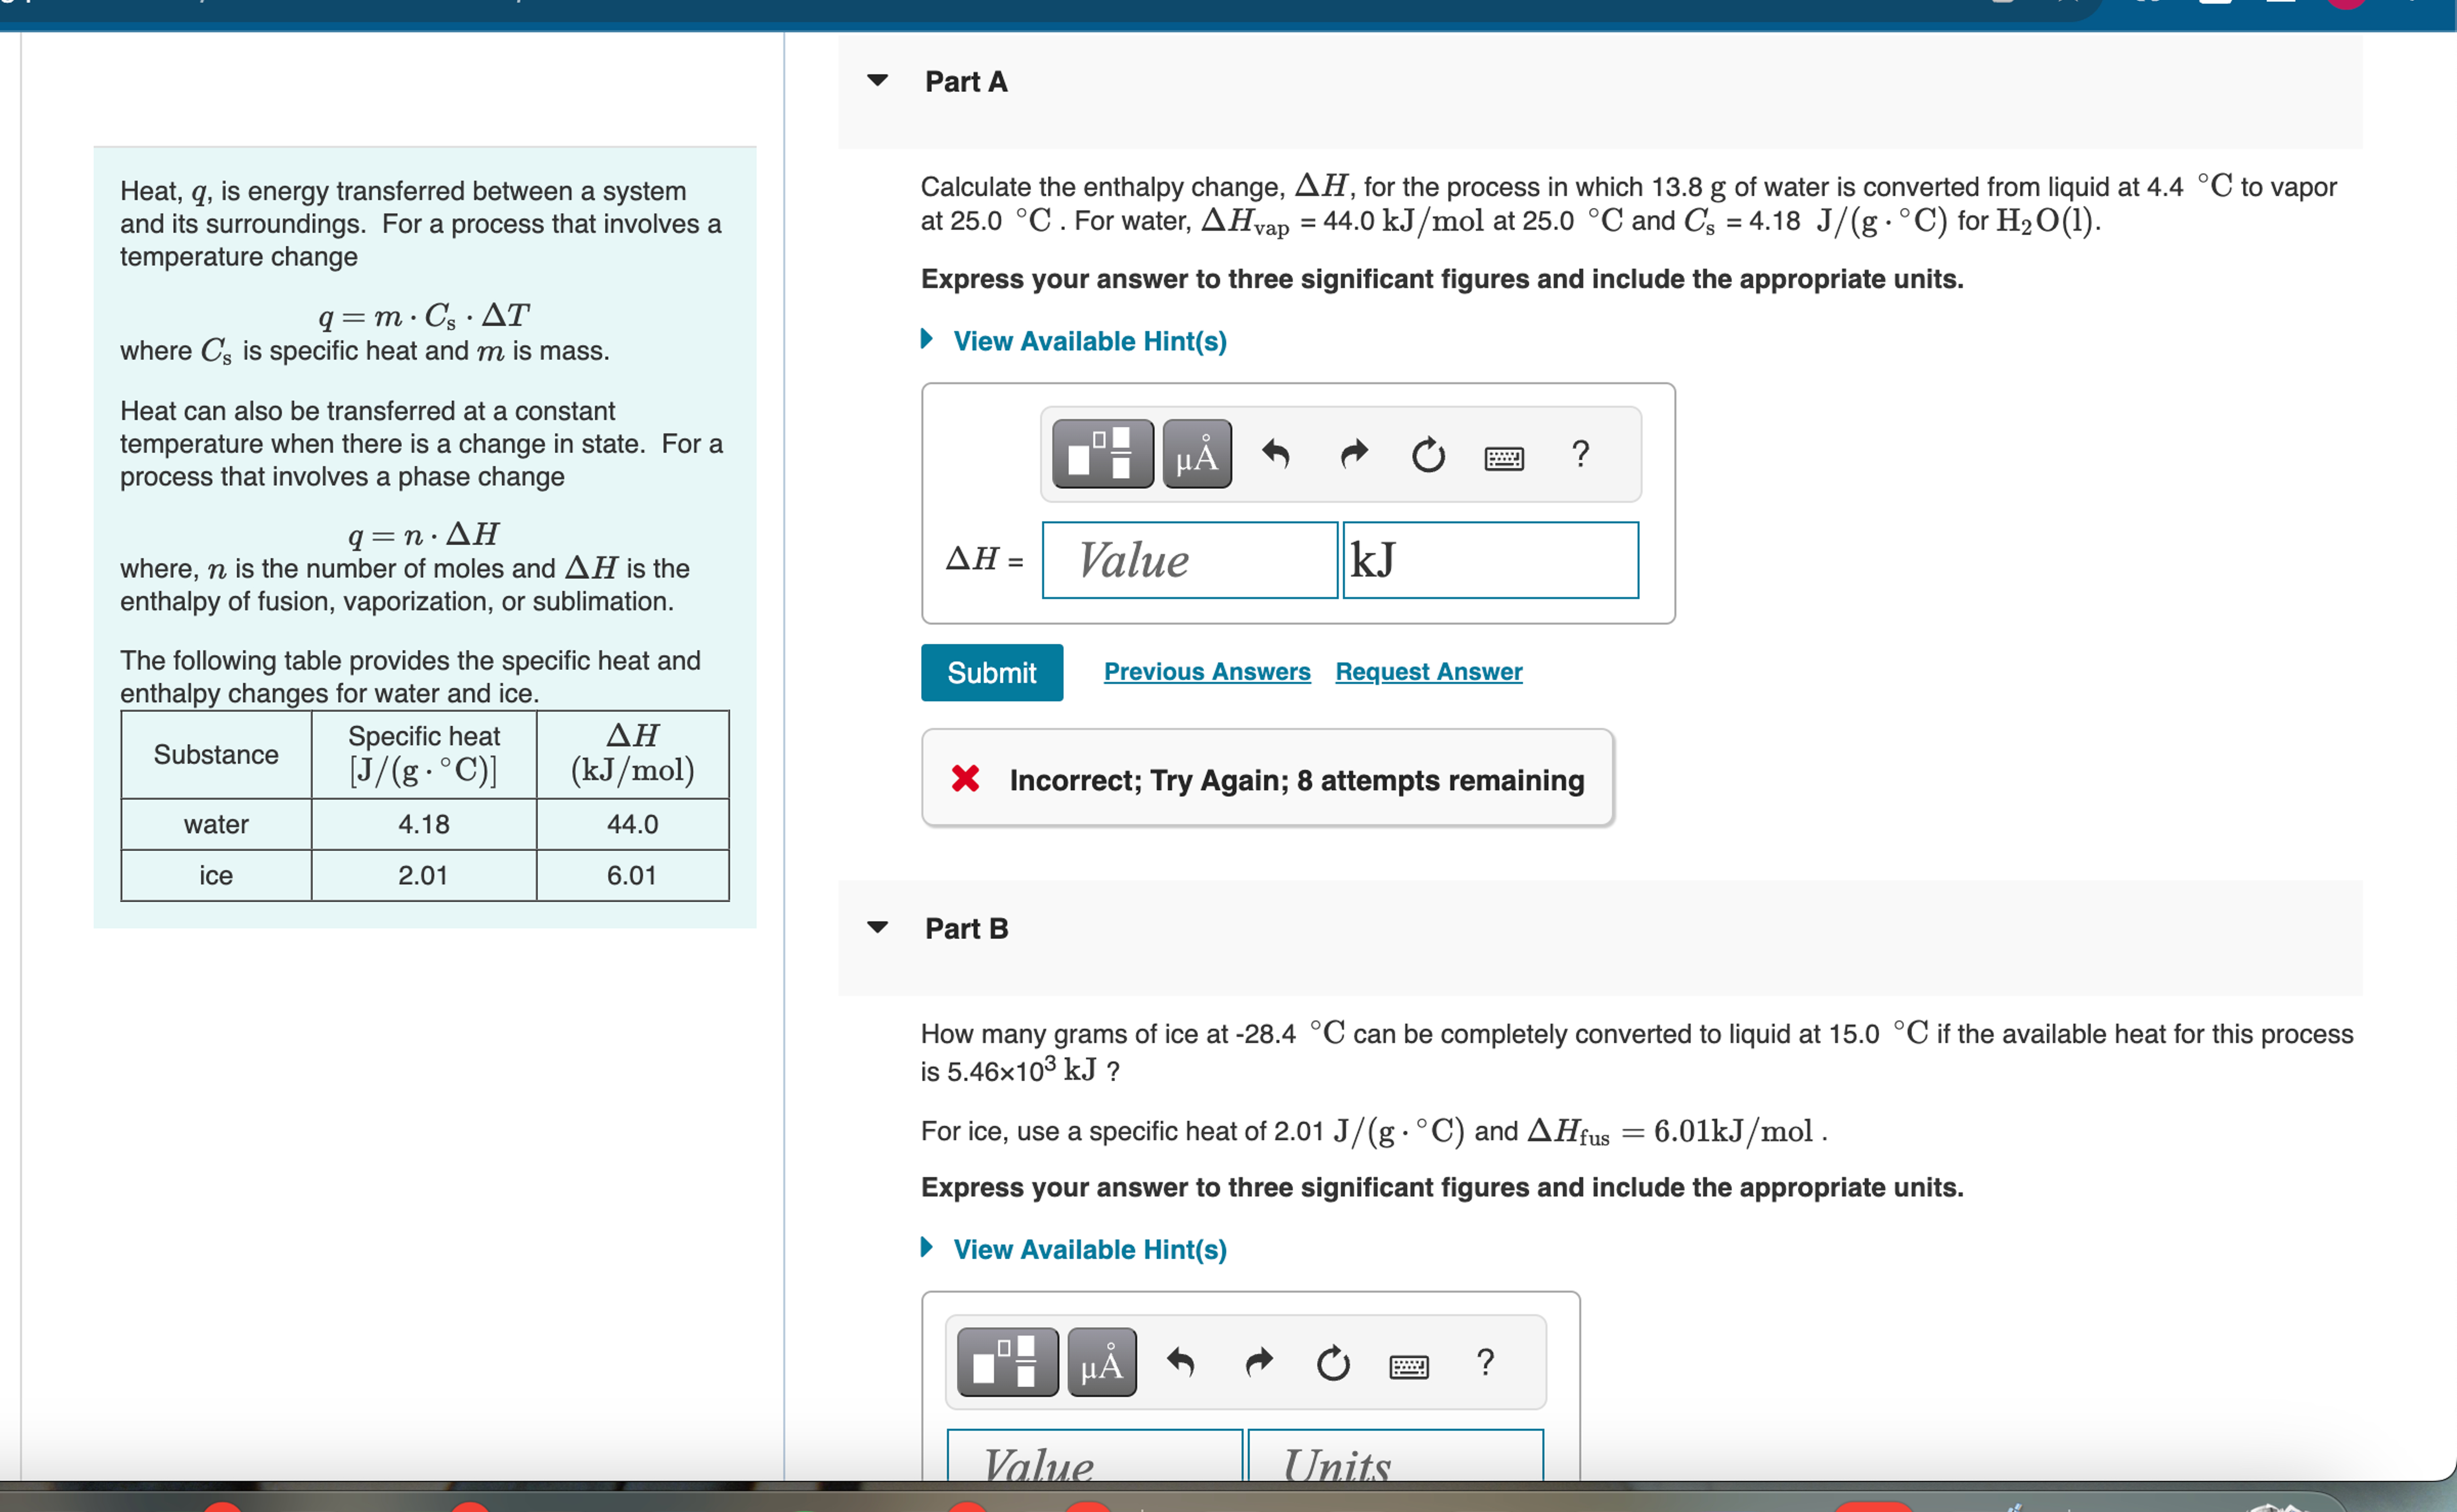Click Request Answer for Part A

point(1427,671)
